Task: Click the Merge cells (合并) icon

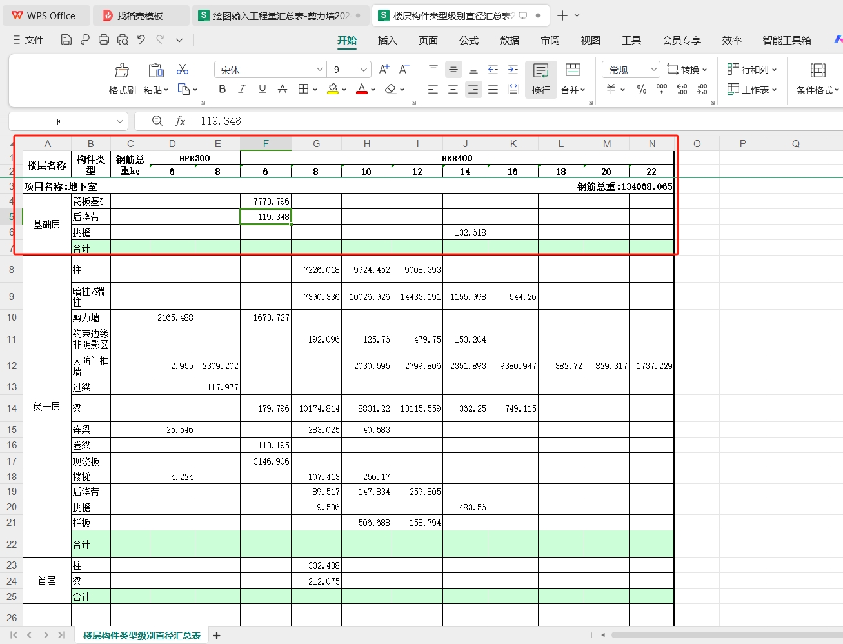Action: (573, 70)
